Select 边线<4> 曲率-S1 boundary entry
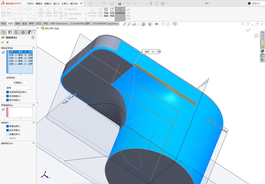265x184 pixels. tap(21, 61)
